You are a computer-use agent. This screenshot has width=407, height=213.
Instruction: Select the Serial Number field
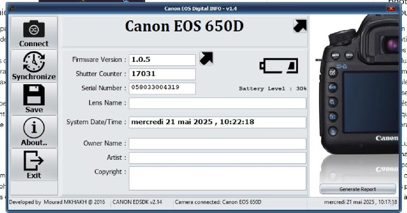click(162, 88)
